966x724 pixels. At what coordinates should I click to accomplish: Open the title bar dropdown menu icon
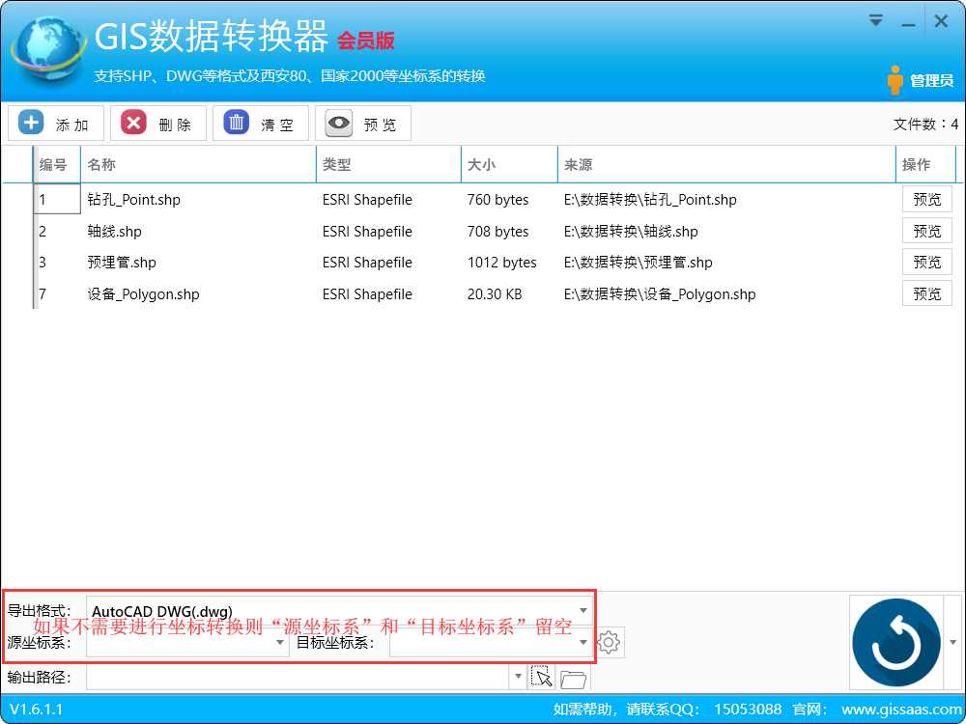click(875, 21)
